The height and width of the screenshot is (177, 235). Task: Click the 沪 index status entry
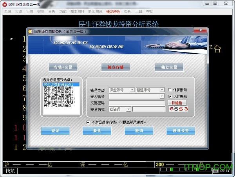[41, 164]
